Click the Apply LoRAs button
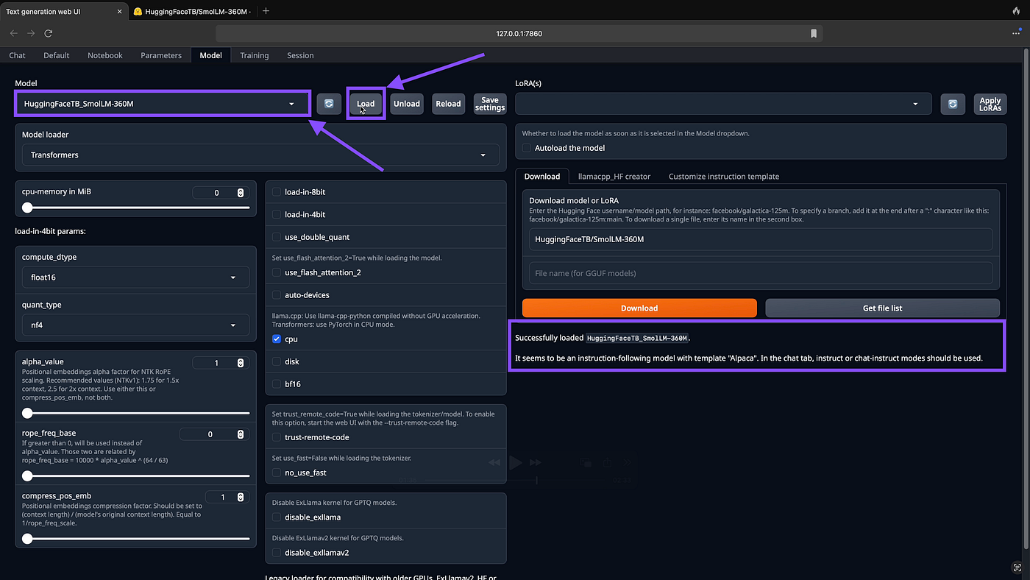This screenshot has height=580, width=1030. click(x=990, y=104)
